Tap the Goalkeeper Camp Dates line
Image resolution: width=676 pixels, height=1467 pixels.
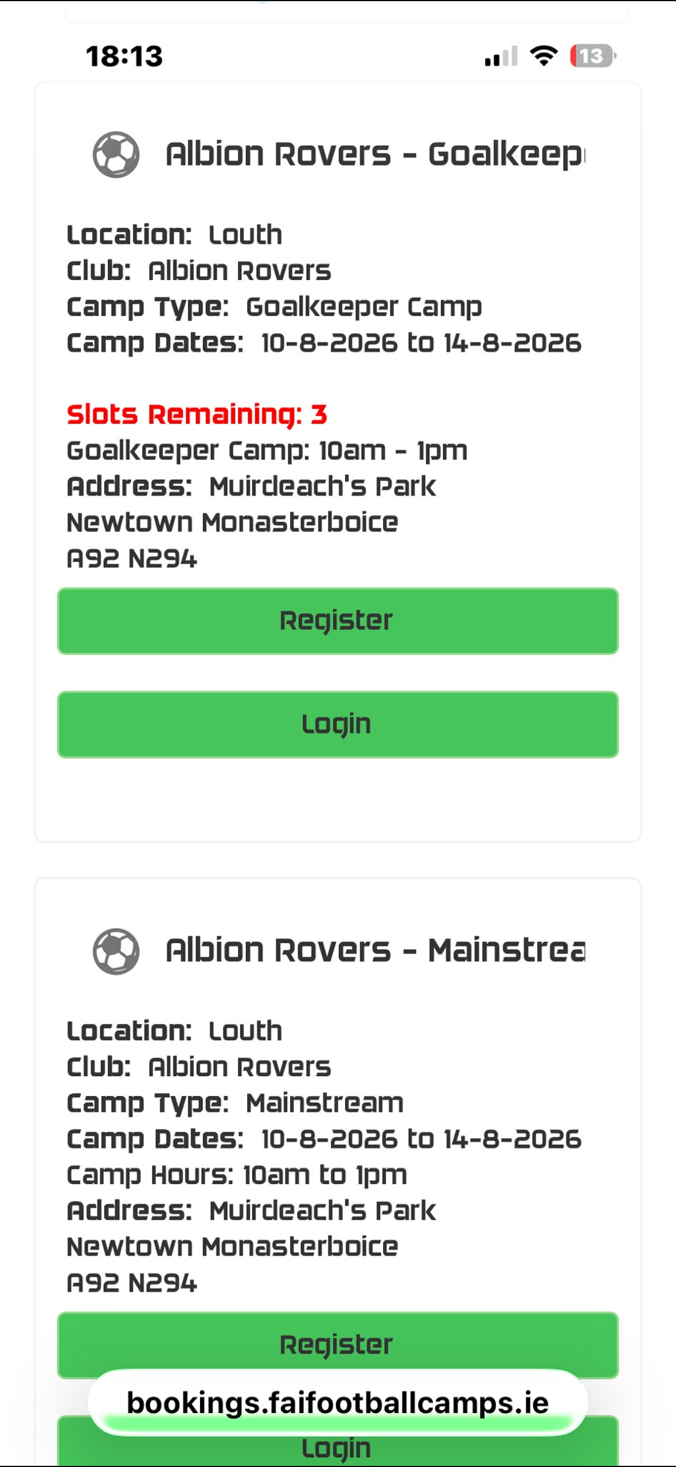(x=324, y=343)
